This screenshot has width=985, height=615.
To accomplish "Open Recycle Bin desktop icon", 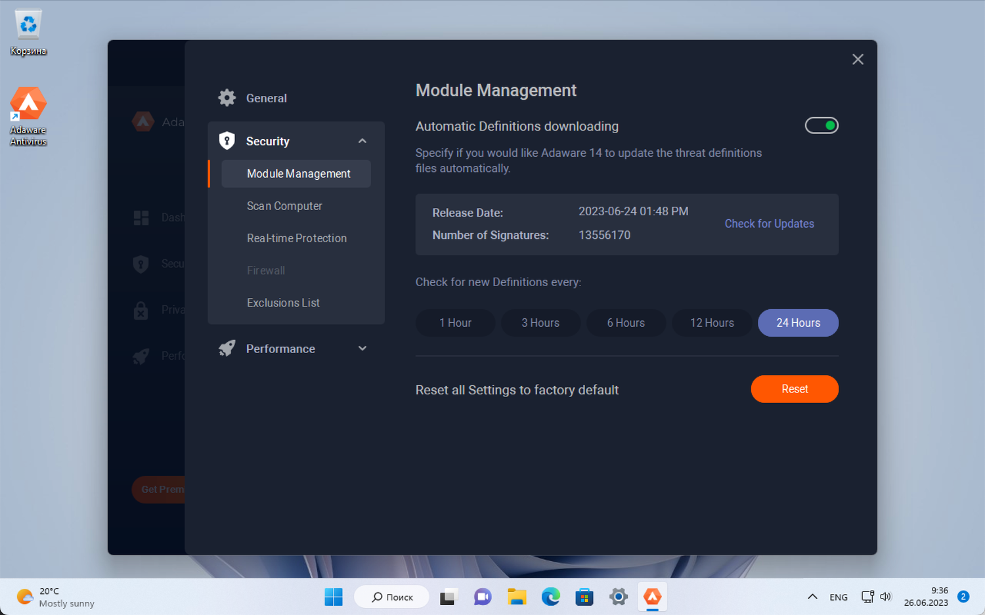I will (28, 32).
